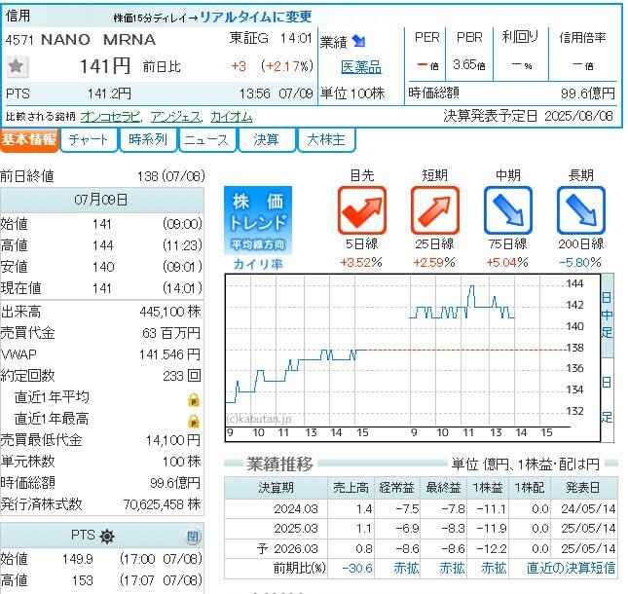Open 直近の決算短信 link
Screen dimensions: 628x594
pyautogui.click(x=571, y=568)
